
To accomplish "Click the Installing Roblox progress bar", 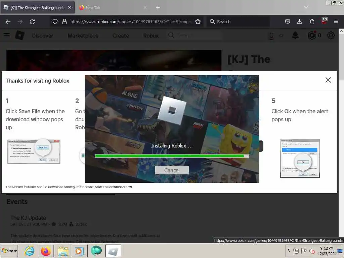I will coord(172,156).
